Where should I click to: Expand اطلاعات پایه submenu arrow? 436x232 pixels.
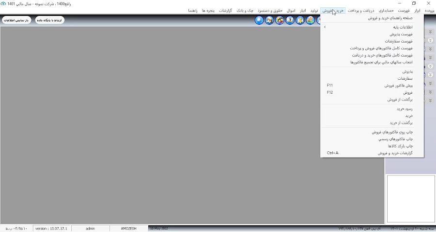point(325,27)
